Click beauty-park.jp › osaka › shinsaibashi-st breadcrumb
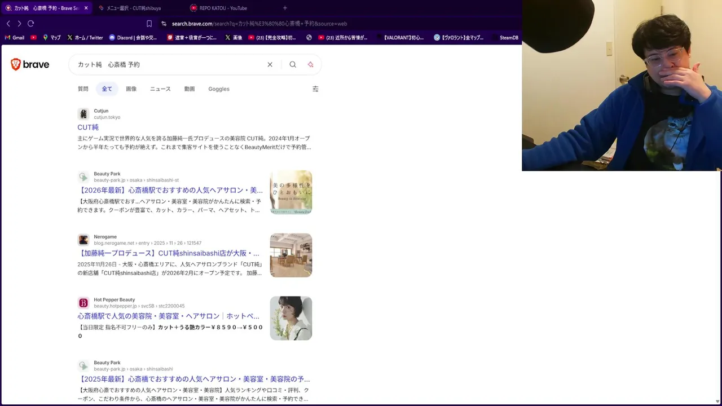The height and width of the screenshot is (406, 722). 137,180
